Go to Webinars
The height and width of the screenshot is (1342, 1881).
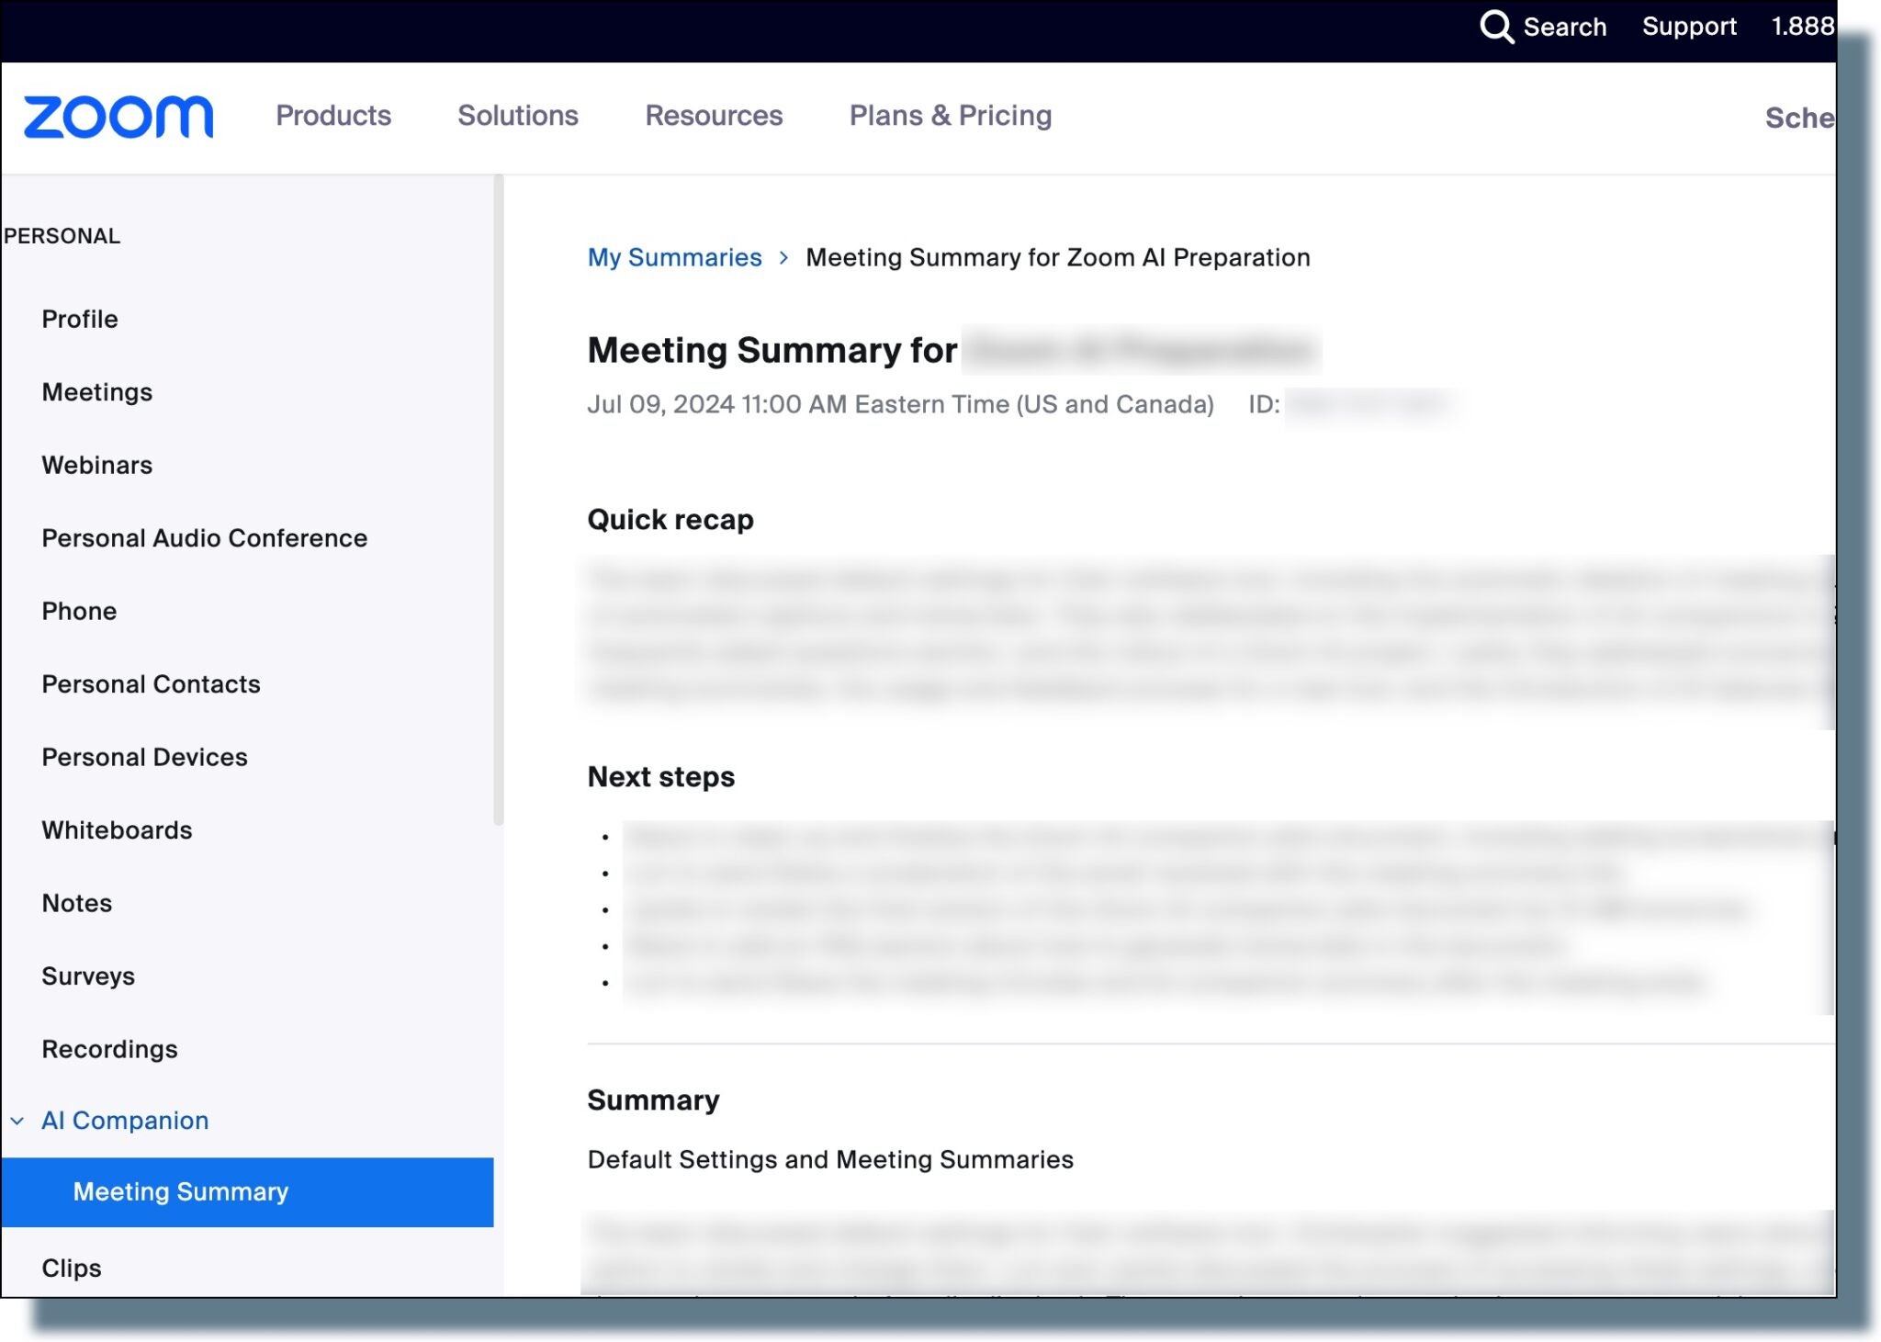coord(96,465)
